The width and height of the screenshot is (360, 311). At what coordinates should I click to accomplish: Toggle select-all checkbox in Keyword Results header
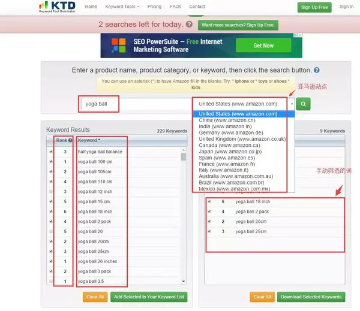pyautogui.click(x=50, y=140)
